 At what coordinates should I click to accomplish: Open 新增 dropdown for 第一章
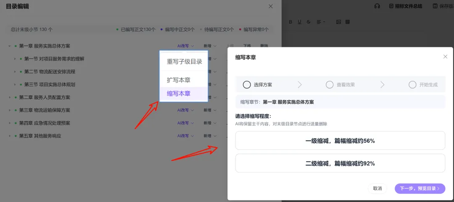[x=210, y=46]
